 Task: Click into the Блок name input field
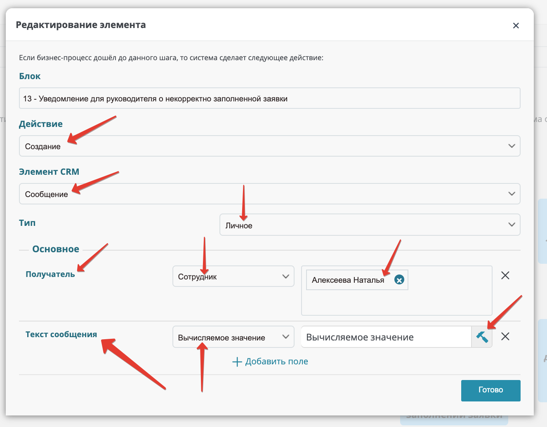[x=270, y=98]
